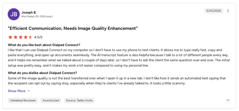Click the third orange rating star
Screen dimensions: 239x111
tap(21, 37)
